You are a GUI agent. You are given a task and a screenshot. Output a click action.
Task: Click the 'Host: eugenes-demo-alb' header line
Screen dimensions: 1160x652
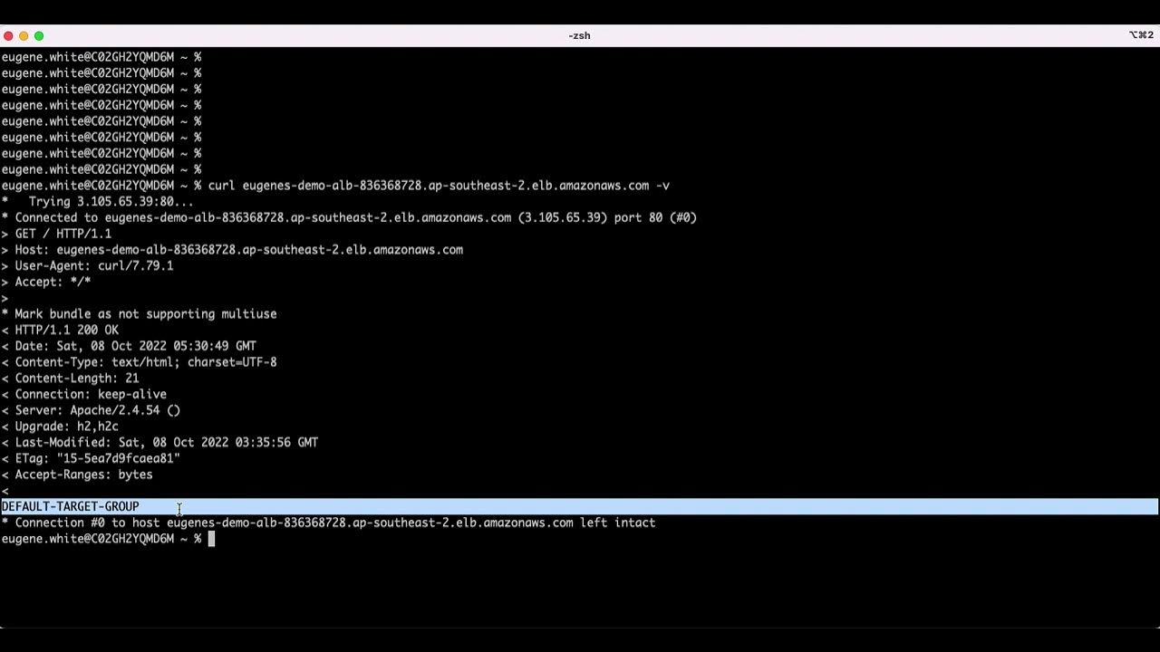tap(232, 250)
